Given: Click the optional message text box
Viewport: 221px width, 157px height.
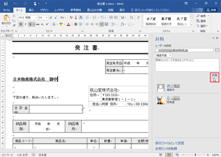Looking at the screenshot, I should pyautogui.click(x=187, y=65).
